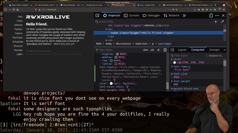The width and height of the screenshot is (238, 133).
Task: Open the GitHub link in page sidebar
Action: [18, 25]
